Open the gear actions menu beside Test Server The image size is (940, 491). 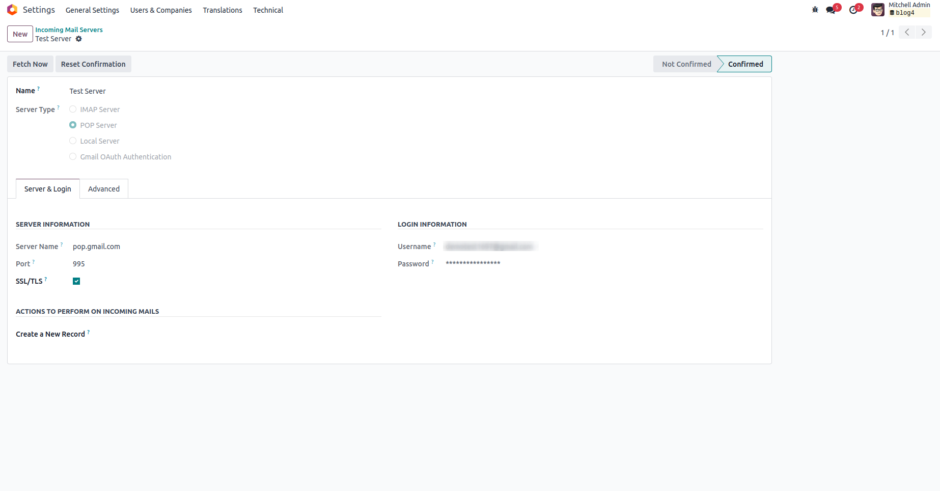click(79, 39)
